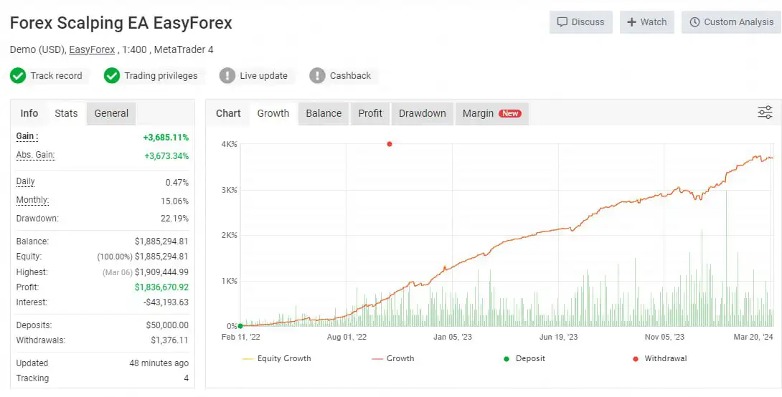Open Custom Analysis

(731, 22)
